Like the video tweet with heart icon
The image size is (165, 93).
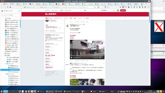point(81,61)
